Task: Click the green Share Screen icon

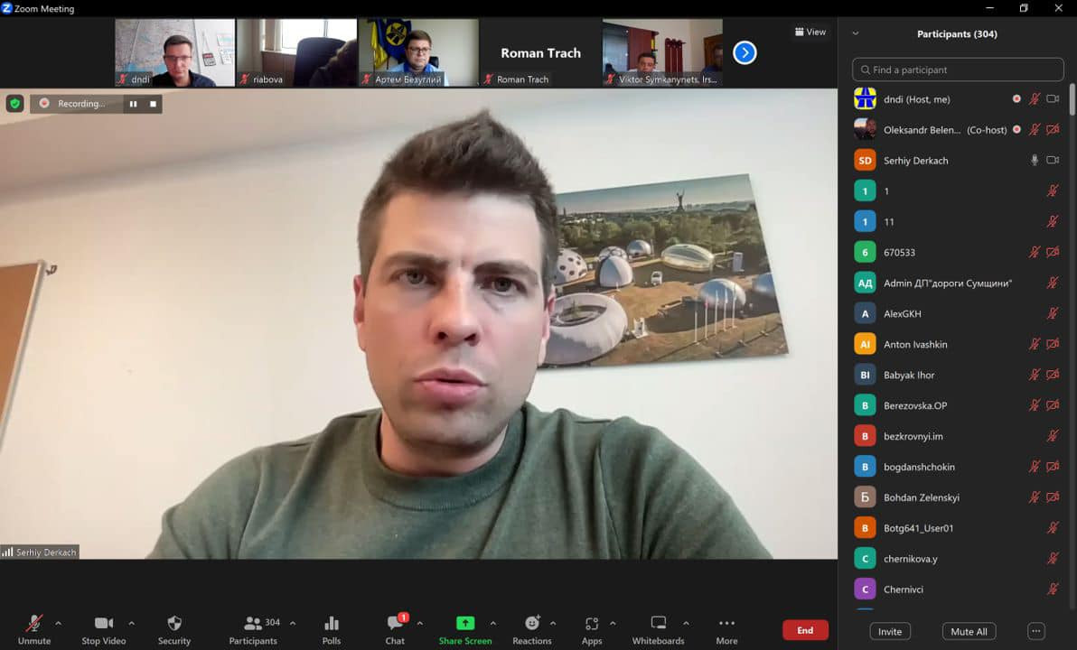Action: pyautogui.click(x=464, y=624)
